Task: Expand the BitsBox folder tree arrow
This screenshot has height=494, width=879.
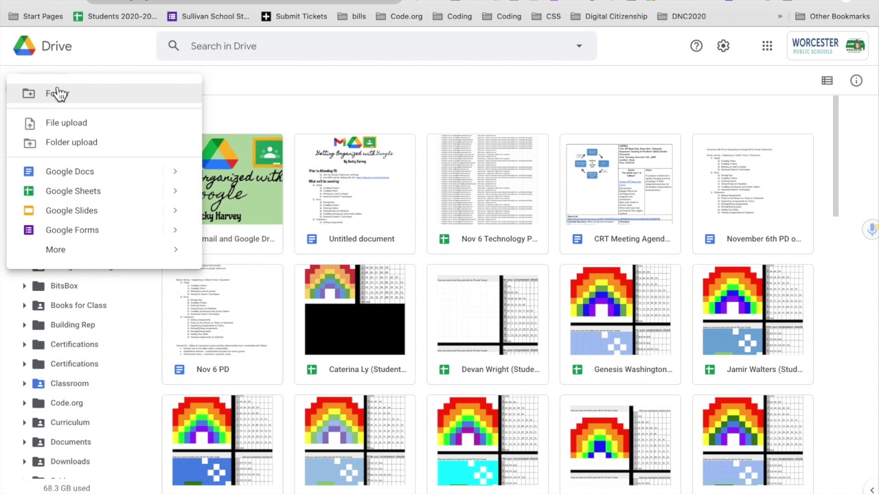Action: pos(25,285)
